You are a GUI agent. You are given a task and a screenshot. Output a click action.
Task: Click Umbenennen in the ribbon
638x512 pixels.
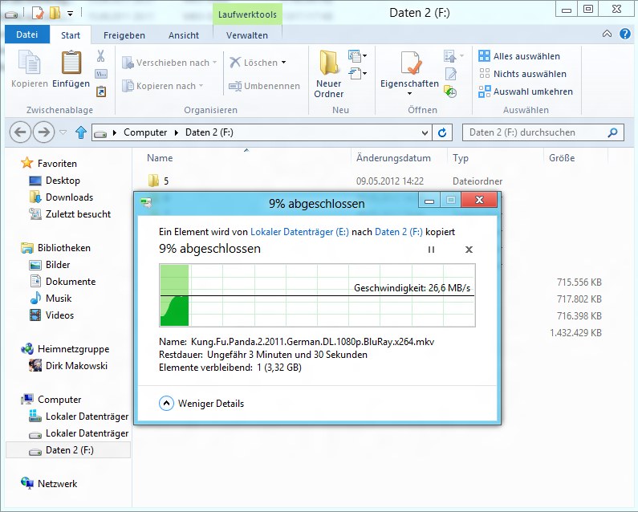[265, 86]
